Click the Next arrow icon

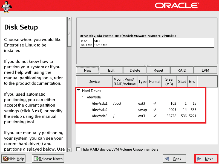[x=199, y=159]
